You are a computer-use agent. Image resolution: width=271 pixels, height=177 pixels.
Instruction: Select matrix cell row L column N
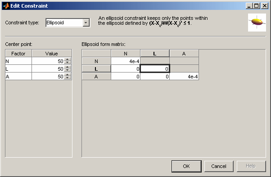(126, 69)
